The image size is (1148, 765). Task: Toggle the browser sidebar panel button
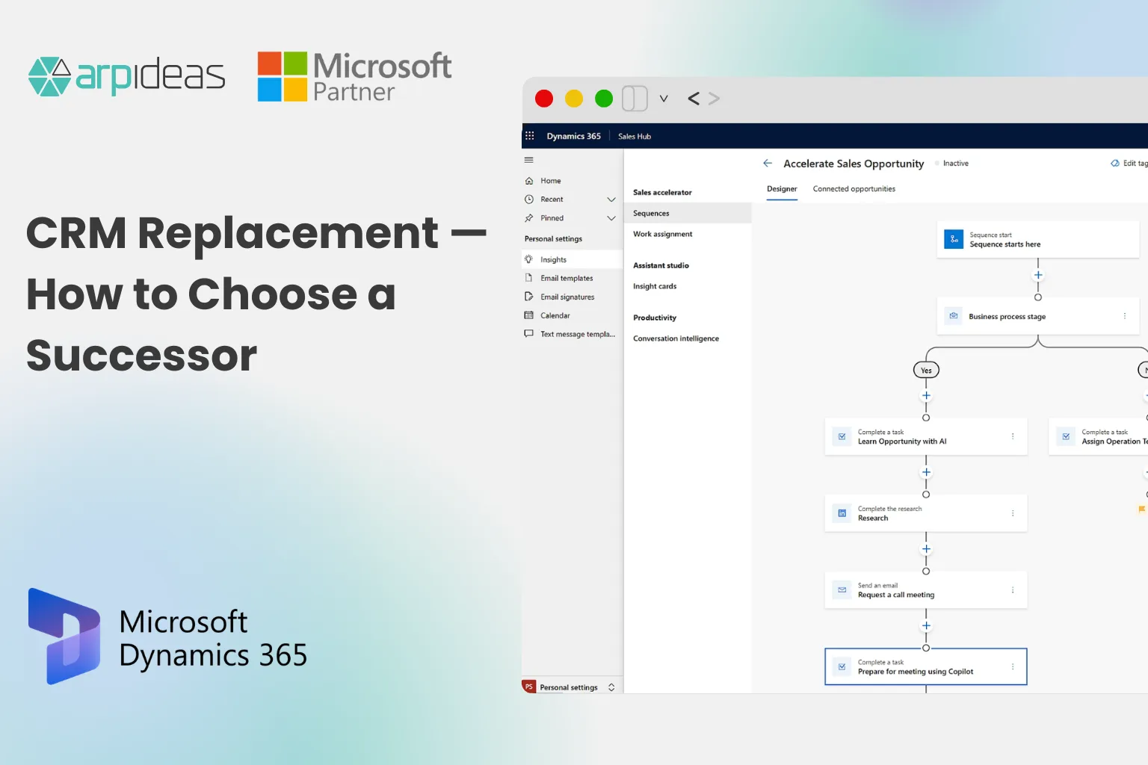[635, 99]
